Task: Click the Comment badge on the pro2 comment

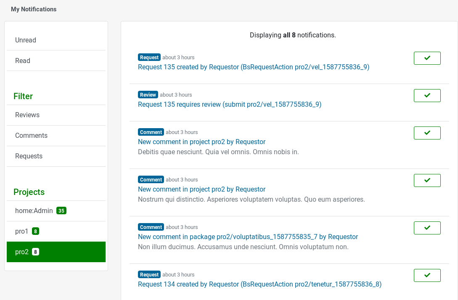Action: (x=151, y=132)
